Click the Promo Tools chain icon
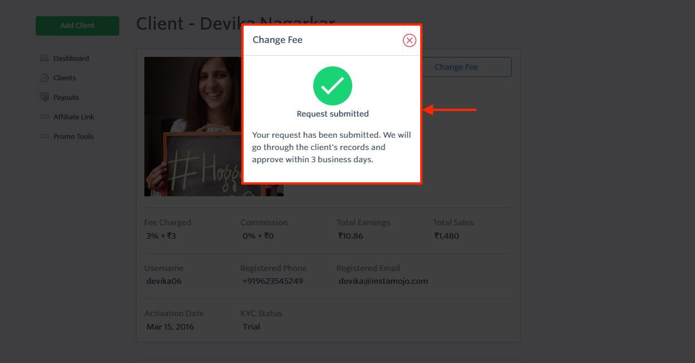This screenshot has height=363, width=695. [x=45, y=136]
